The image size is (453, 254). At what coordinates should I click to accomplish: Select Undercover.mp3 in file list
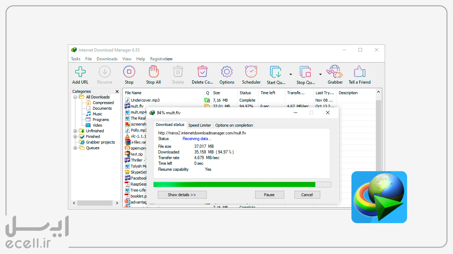[145, 100]
